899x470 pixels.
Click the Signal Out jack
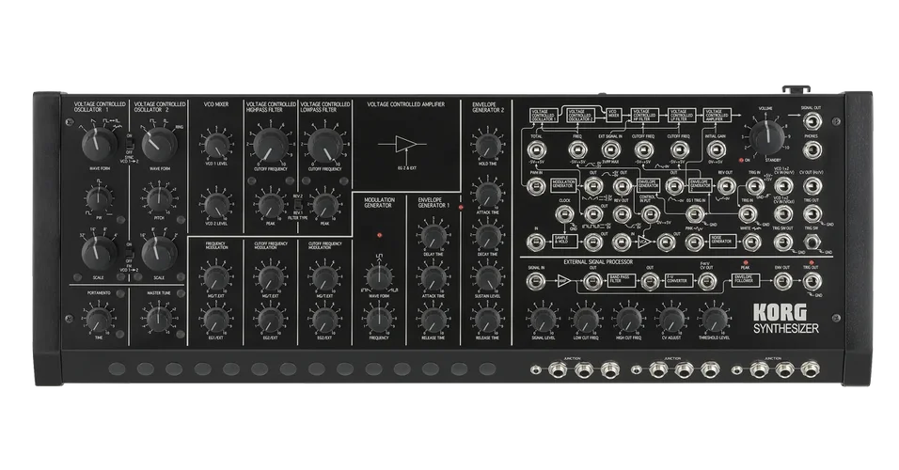(812, 121)
